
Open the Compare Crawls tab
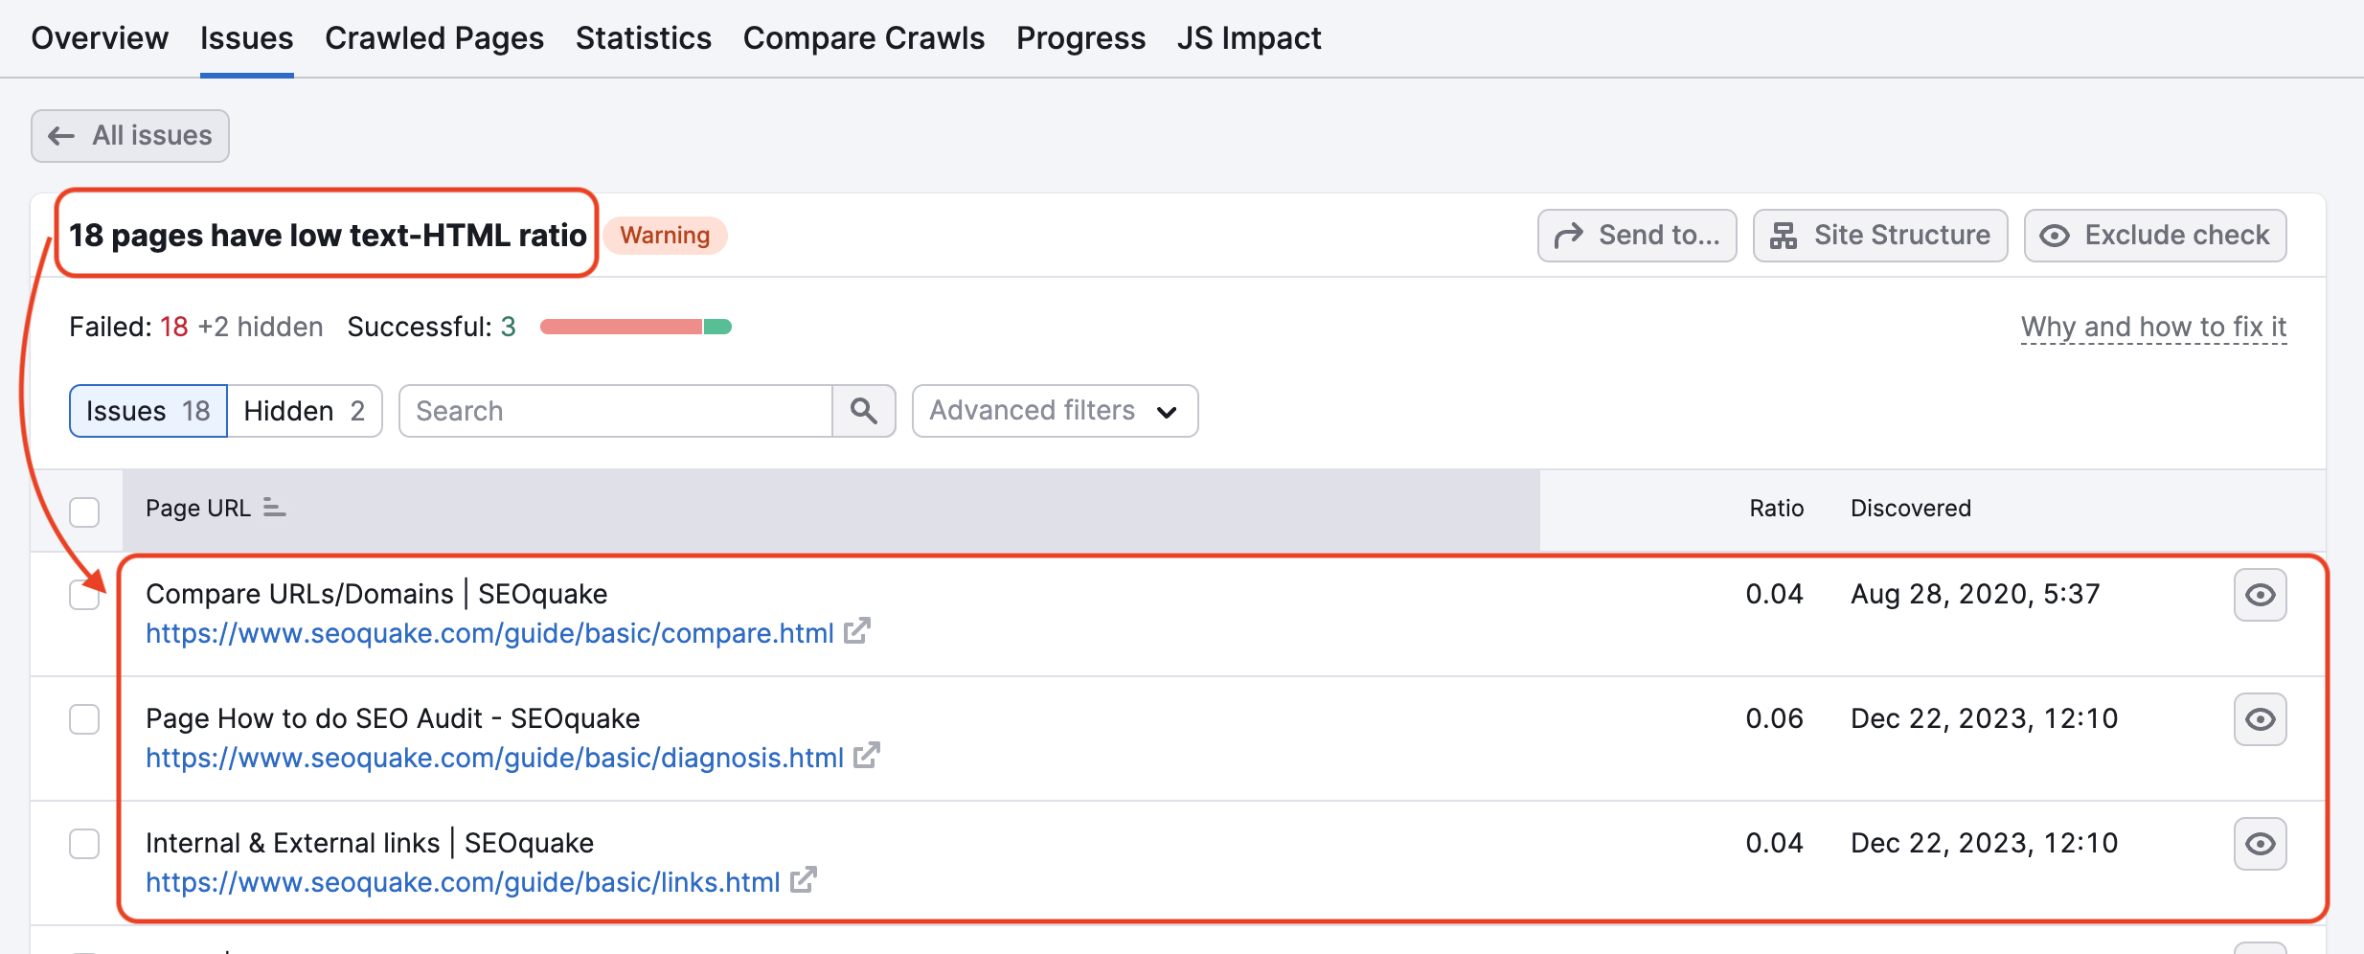point(863,38)
